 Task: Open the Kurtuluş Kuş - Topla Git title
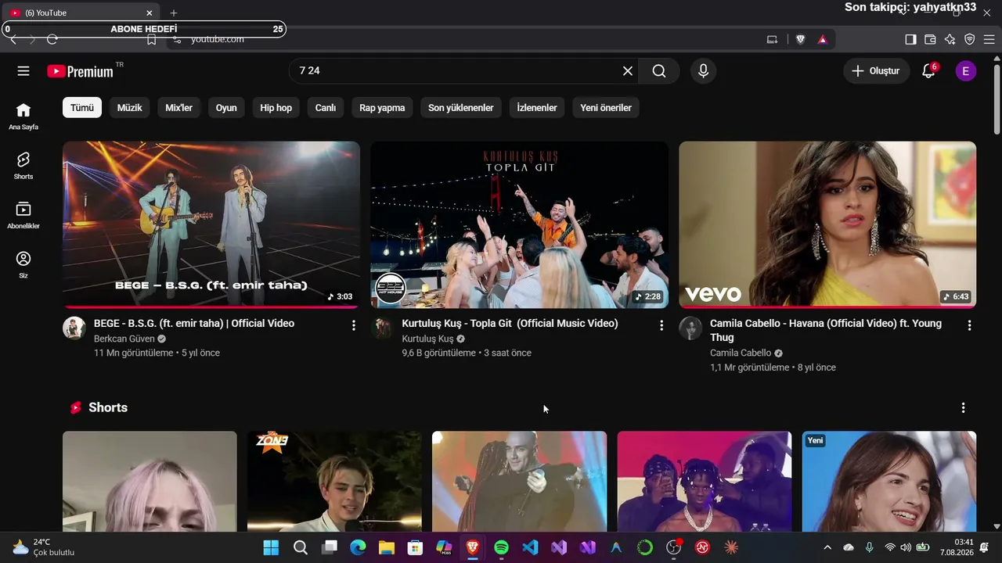(510, 324)
